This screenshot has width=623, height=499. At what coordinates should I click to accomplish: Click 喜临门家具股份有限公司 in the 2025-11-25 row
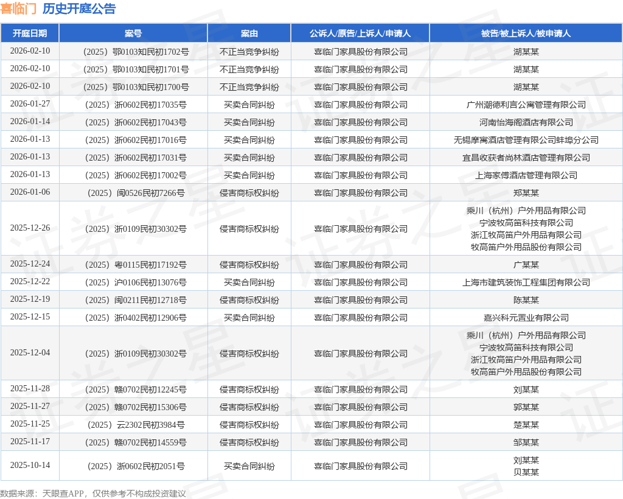click(360, 425)
